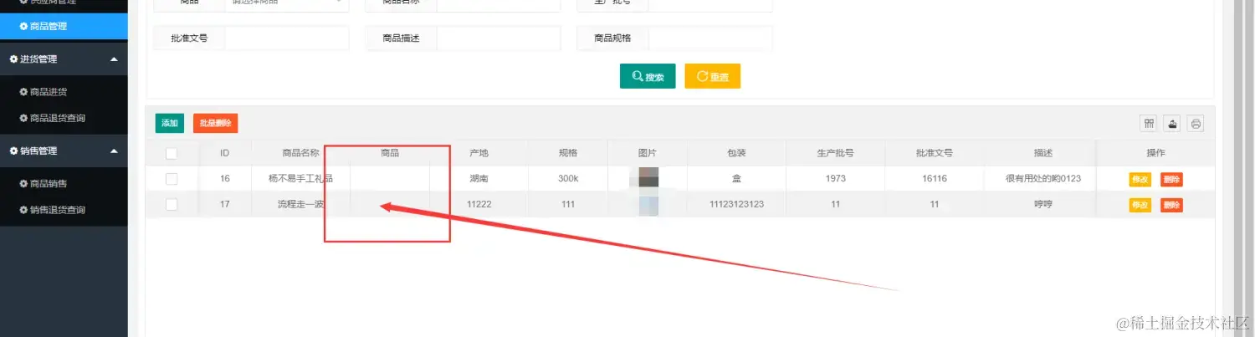This screenshot has width=1255, height=337.
Task: Open the column filter icon above the table
Action: point(1149,124)
